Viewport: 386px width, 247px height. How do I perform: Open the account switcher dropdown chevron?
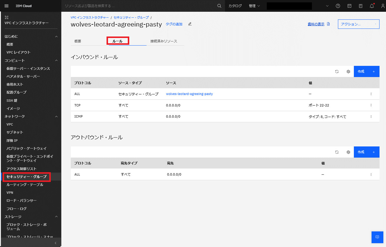tap(327, 6)
